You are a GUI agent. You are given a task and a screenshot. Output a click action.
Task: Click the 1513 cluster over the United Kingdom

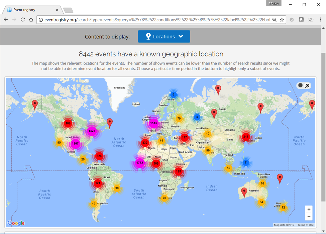click(153, 123)
